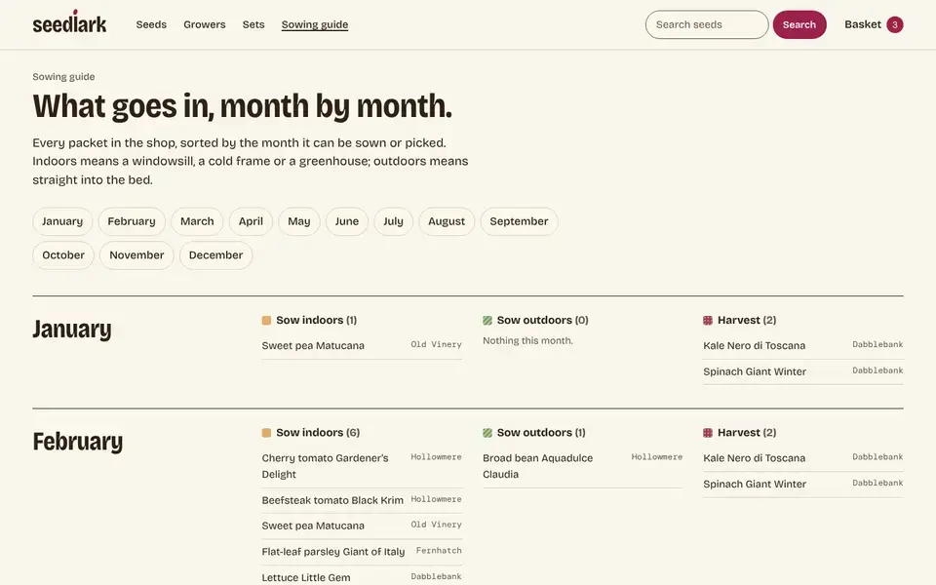Click the Search button
This screenshot has width=936, height=585.
point(799,24)
